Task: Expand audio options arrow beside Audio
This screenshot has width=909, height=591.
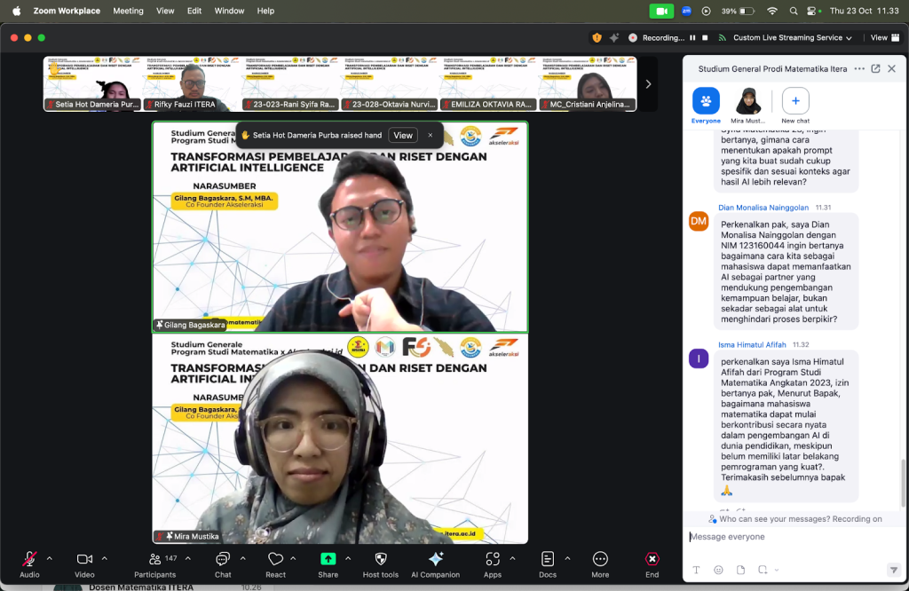Action: click(49, 559)
